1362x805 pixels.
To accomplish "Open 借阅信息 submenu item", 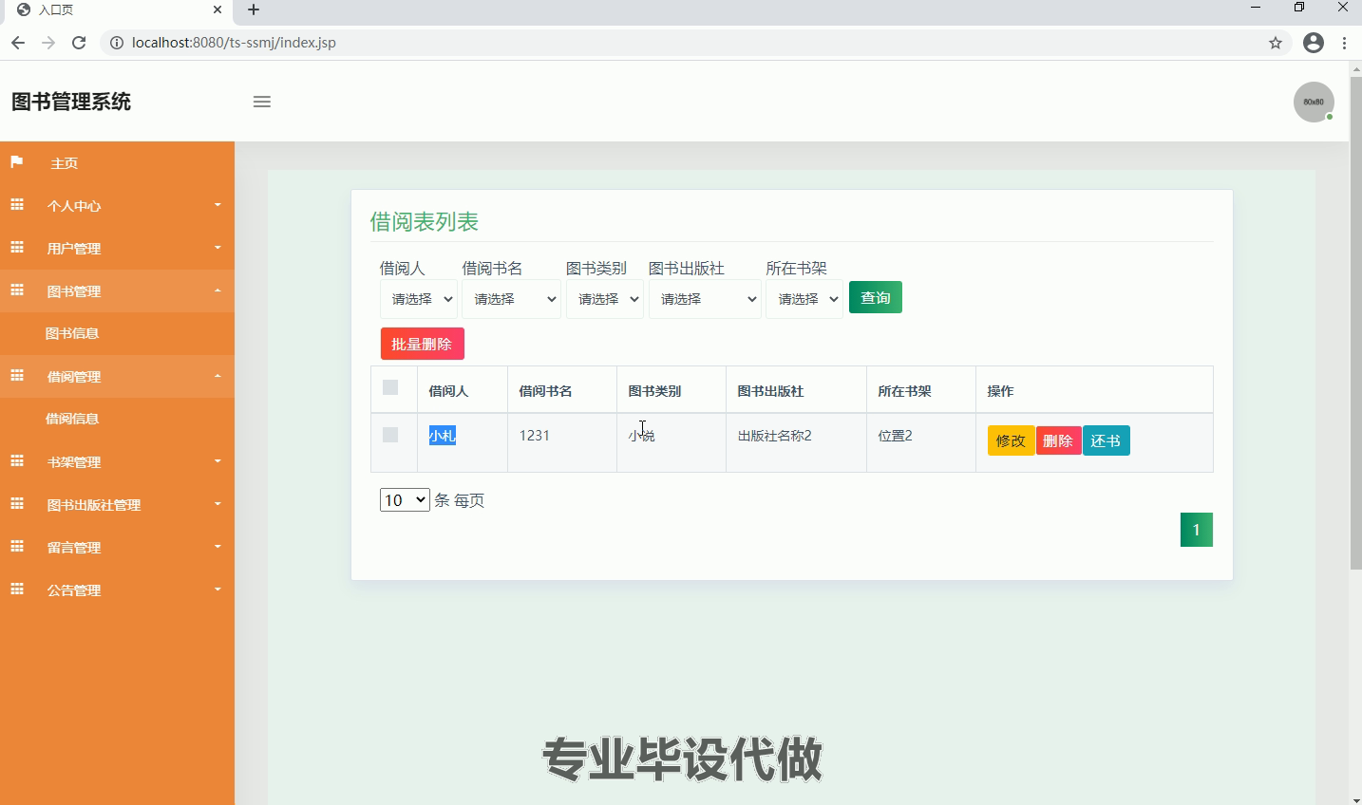I will (x=72, y=419).
